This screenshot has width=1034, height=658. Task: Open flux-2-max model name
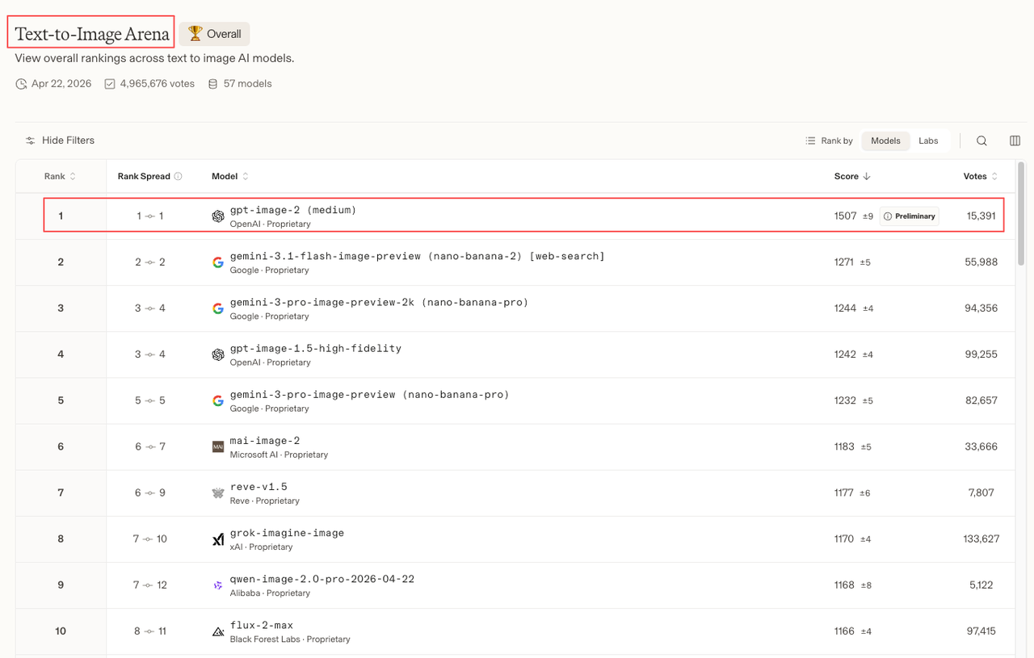pyautogui.click(x=262, y=625)
